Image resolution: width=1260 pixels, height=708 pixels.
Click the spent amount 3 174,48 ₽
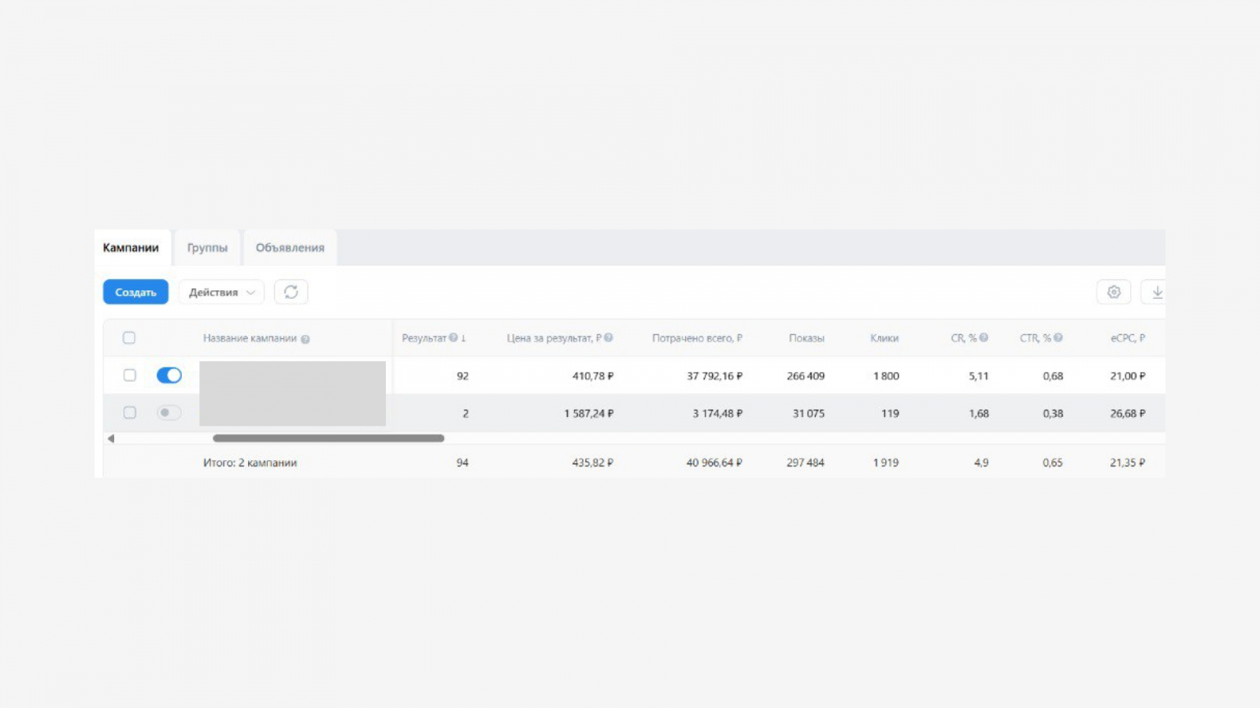coord(717,413)
